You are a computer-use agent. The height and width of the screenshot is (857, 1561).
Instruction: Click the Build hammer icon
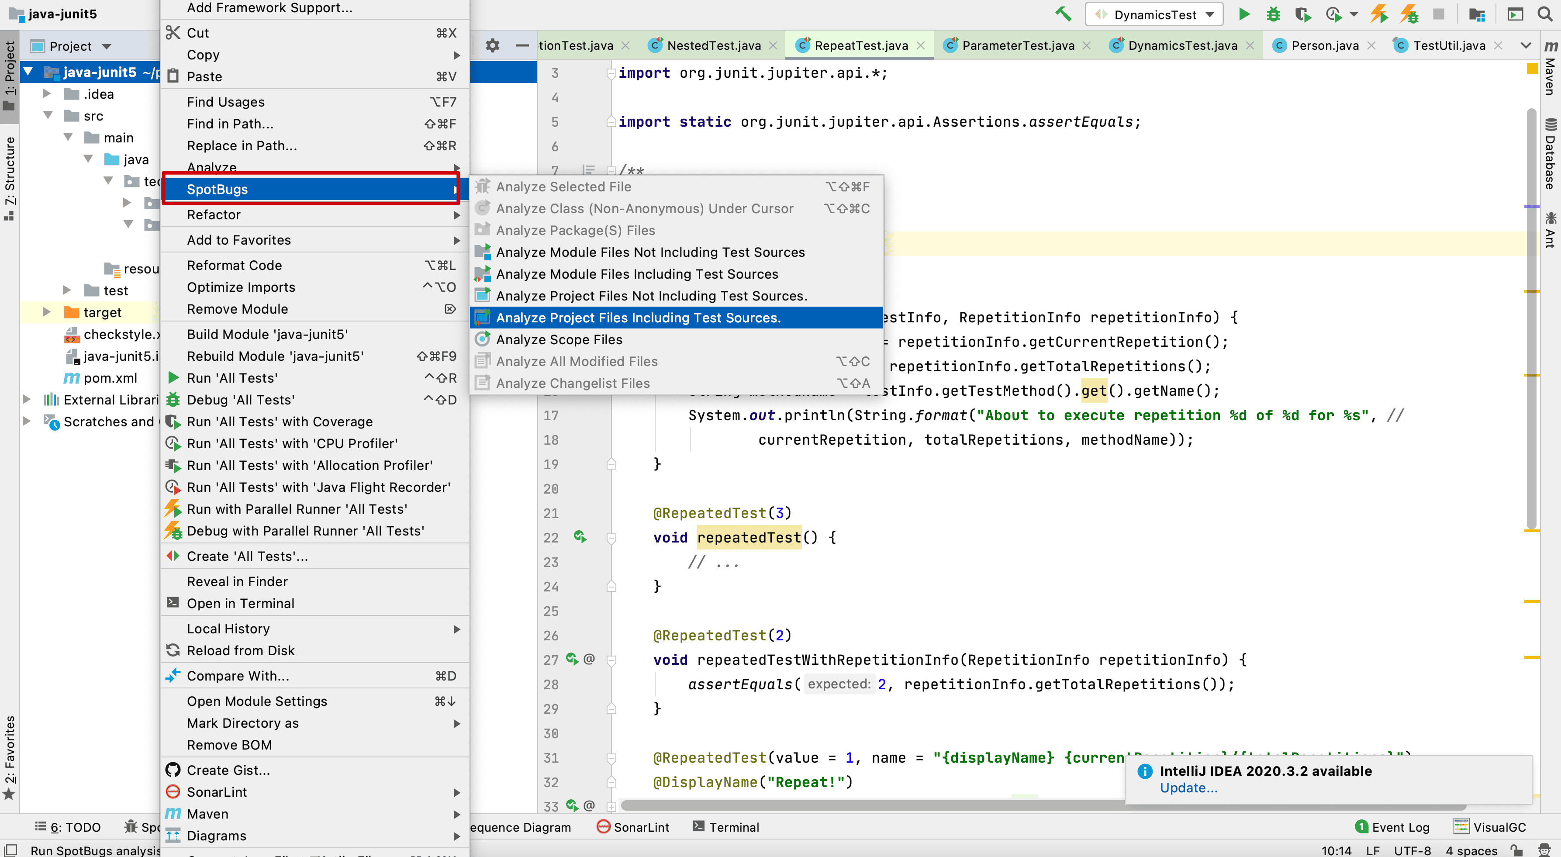click(x=1064, y=14)
